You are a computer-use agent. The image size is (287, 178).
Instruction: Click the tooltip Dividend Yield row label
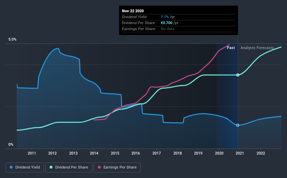134,17
